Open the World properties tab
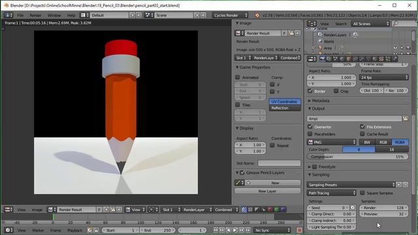The height and width of the screenshot is (235, 418). point(342,59)
